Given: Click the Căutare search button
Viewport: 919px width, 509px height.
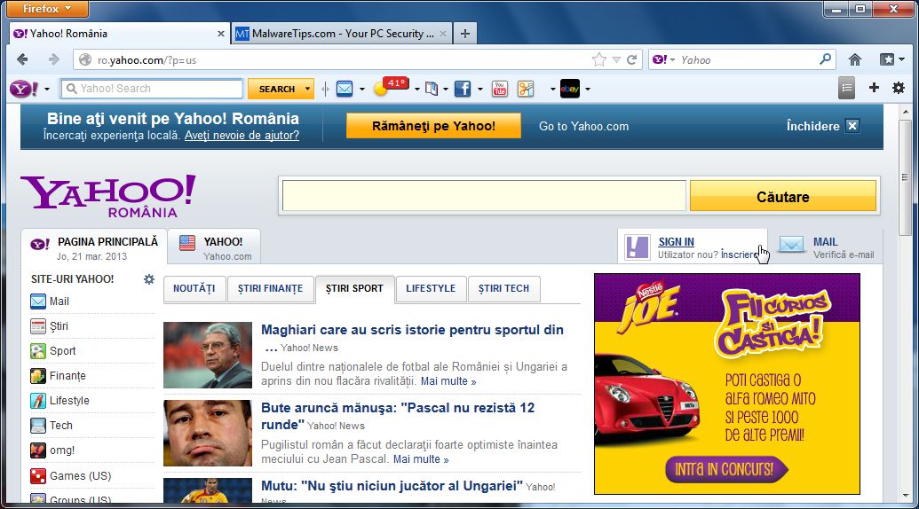Looking at the screenshot, I should coord(783,197).
